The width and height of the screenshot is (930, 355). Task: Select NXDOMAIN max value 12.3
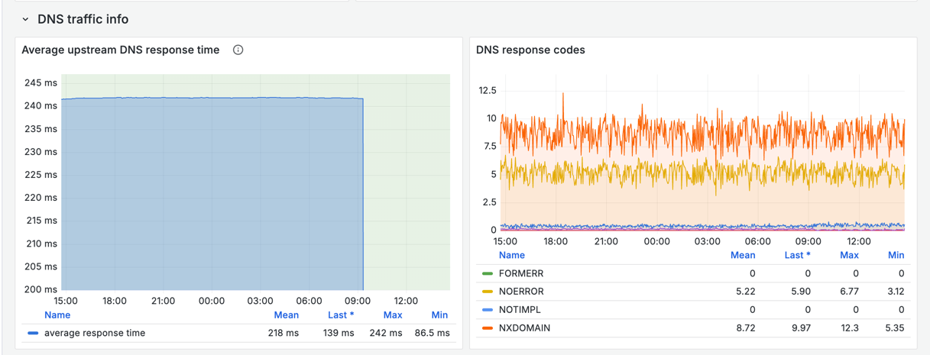click(848, 328)
